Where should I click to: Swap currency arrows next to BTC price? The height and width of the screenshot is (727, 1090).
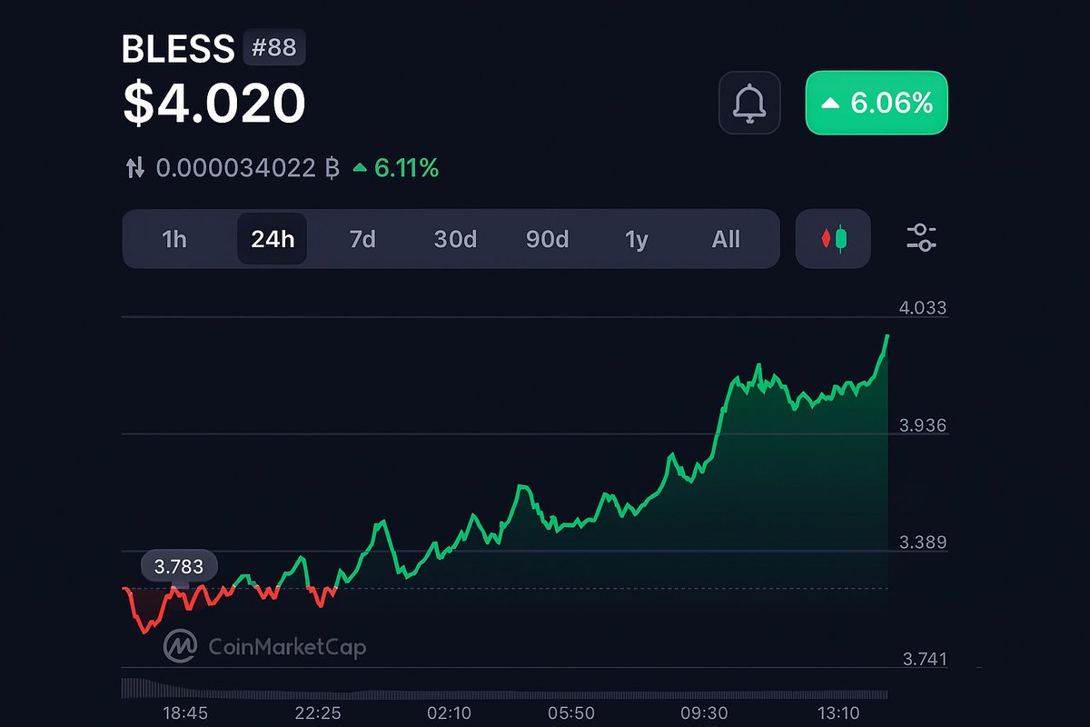coord(134,168)
